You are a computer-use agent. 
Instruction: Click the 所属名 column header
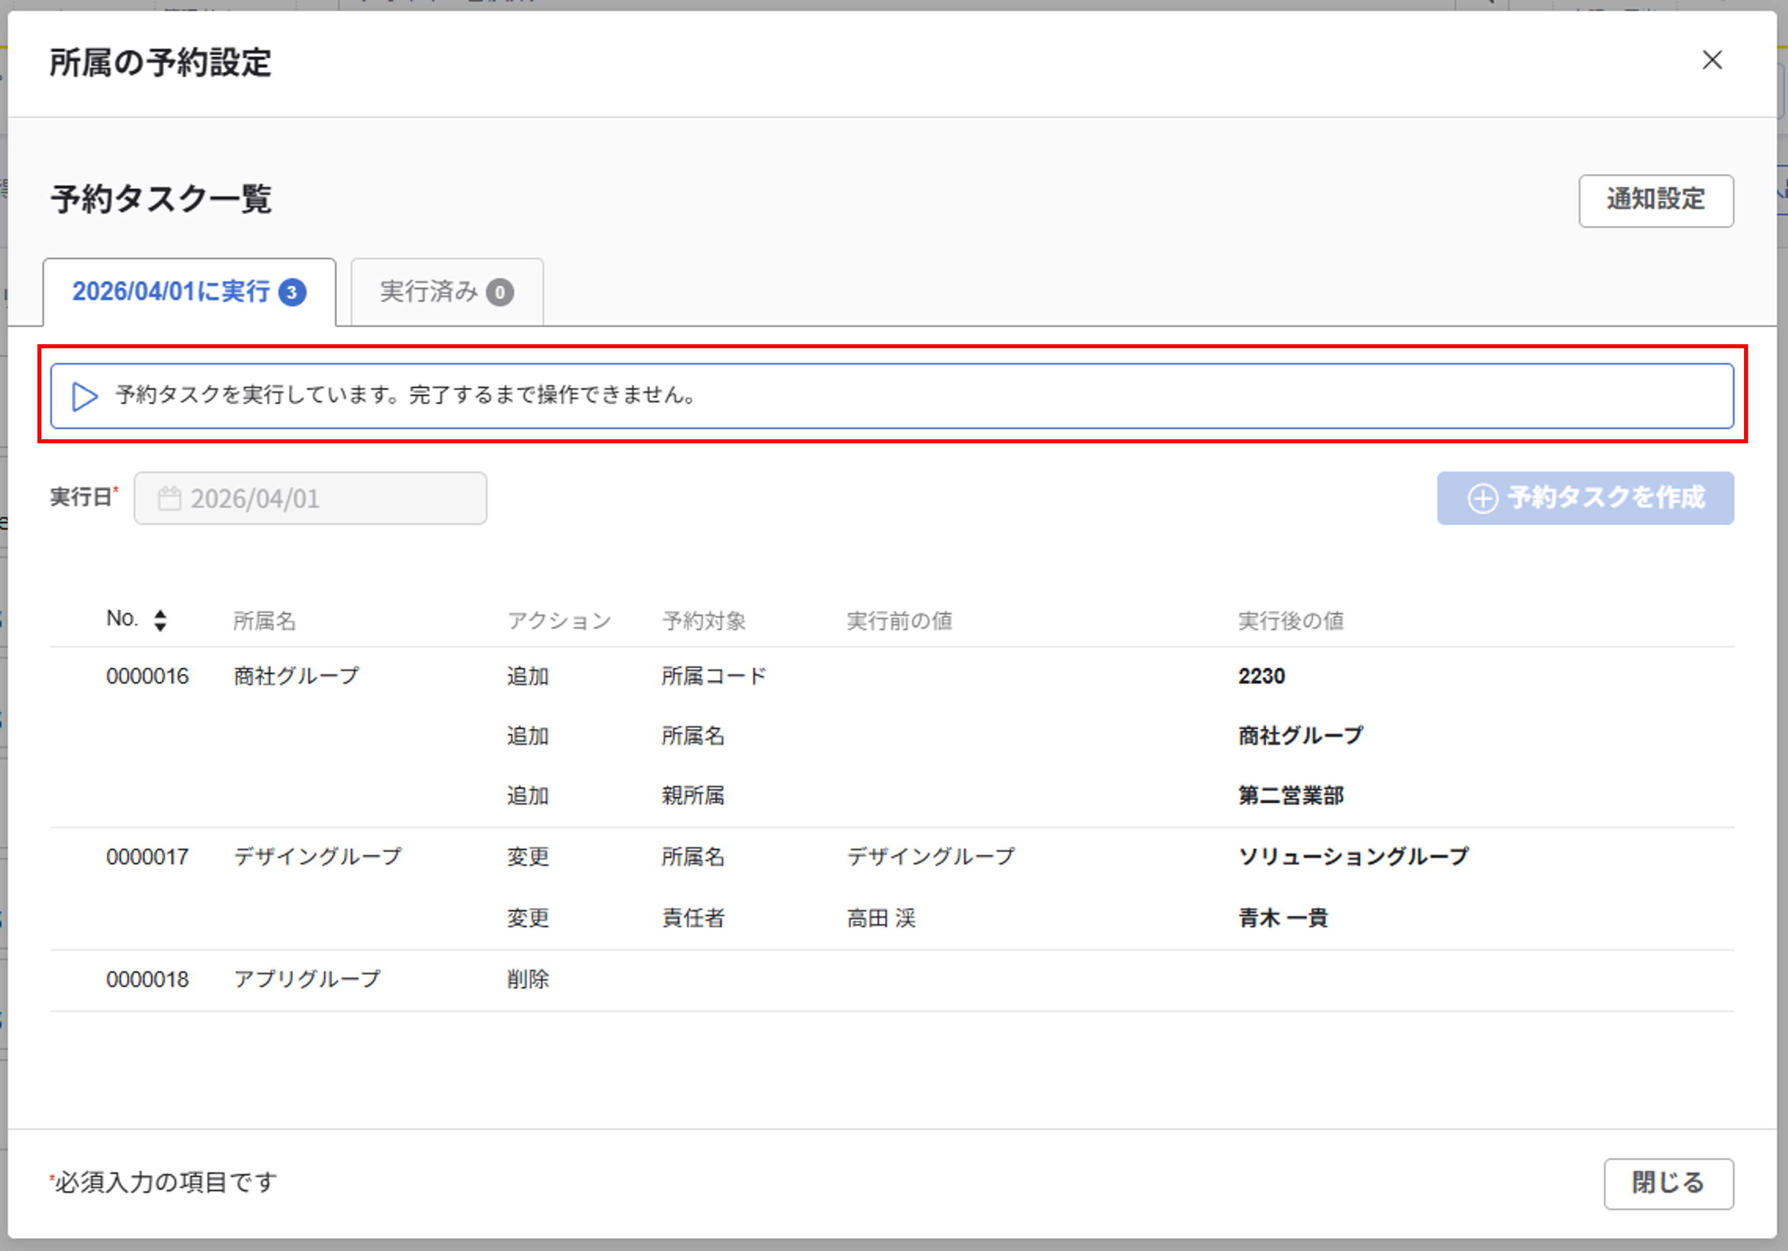264,620
